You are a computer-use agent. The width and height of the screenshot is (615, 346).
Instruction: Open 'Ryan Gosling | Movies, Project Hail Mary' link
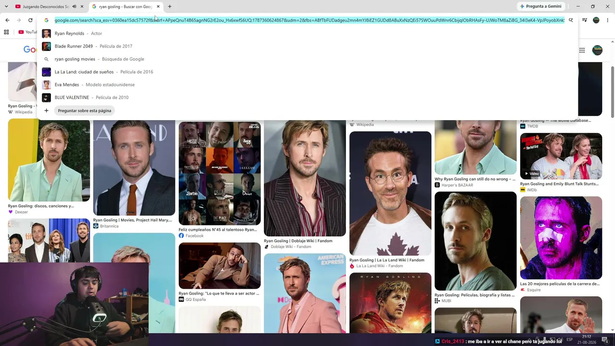[x=133, y=220]
